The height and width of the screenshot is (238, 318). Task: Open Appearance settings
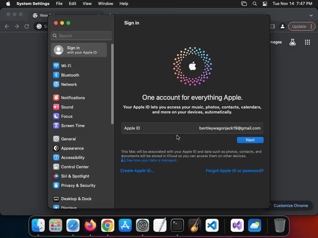(79, 148)
